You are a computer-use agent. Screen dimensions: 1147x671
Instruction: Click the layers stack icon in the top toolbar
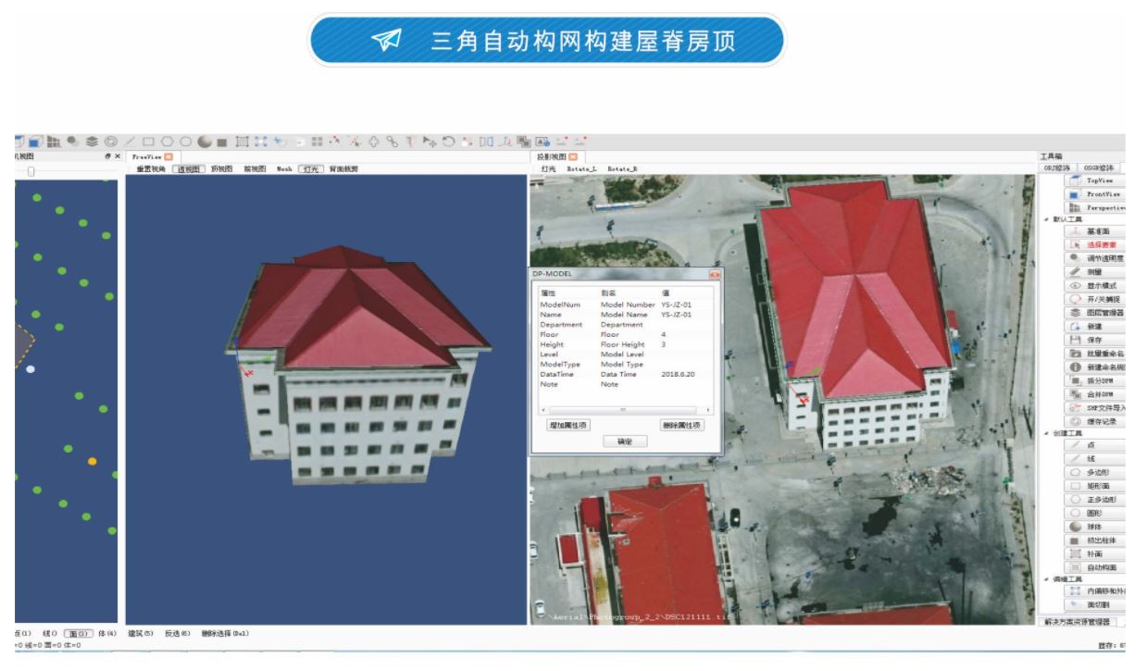click(93, 143)
